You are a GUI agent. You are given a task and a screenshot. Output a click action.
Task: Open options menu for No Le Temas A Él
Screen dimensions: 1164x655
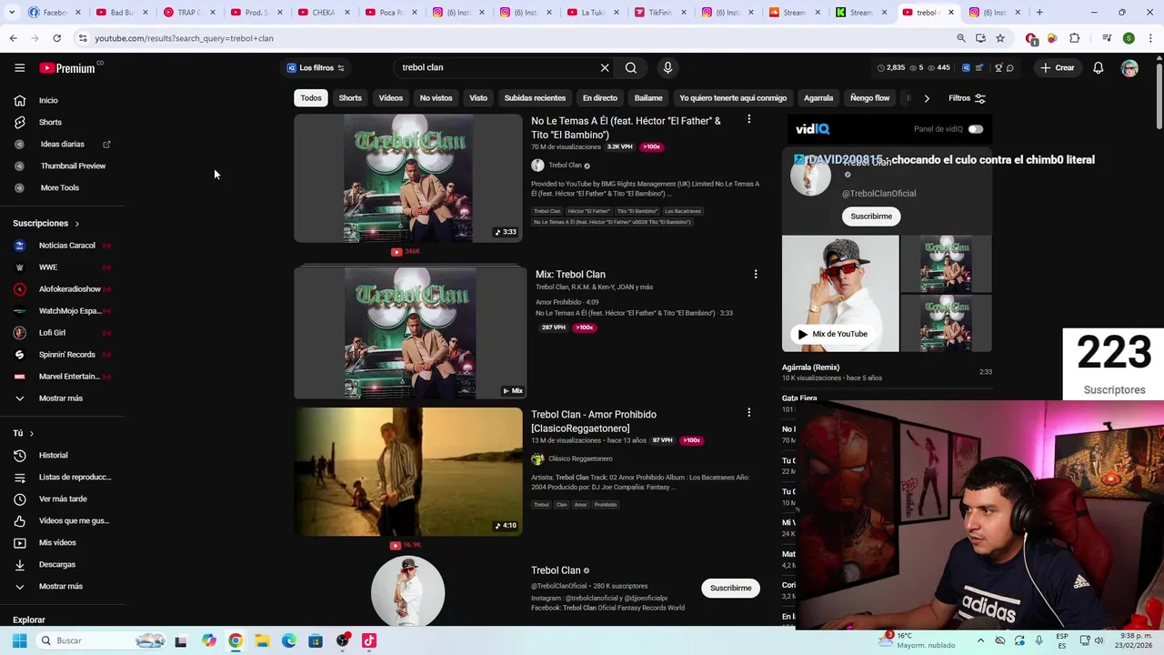click(x=748, y=119)
